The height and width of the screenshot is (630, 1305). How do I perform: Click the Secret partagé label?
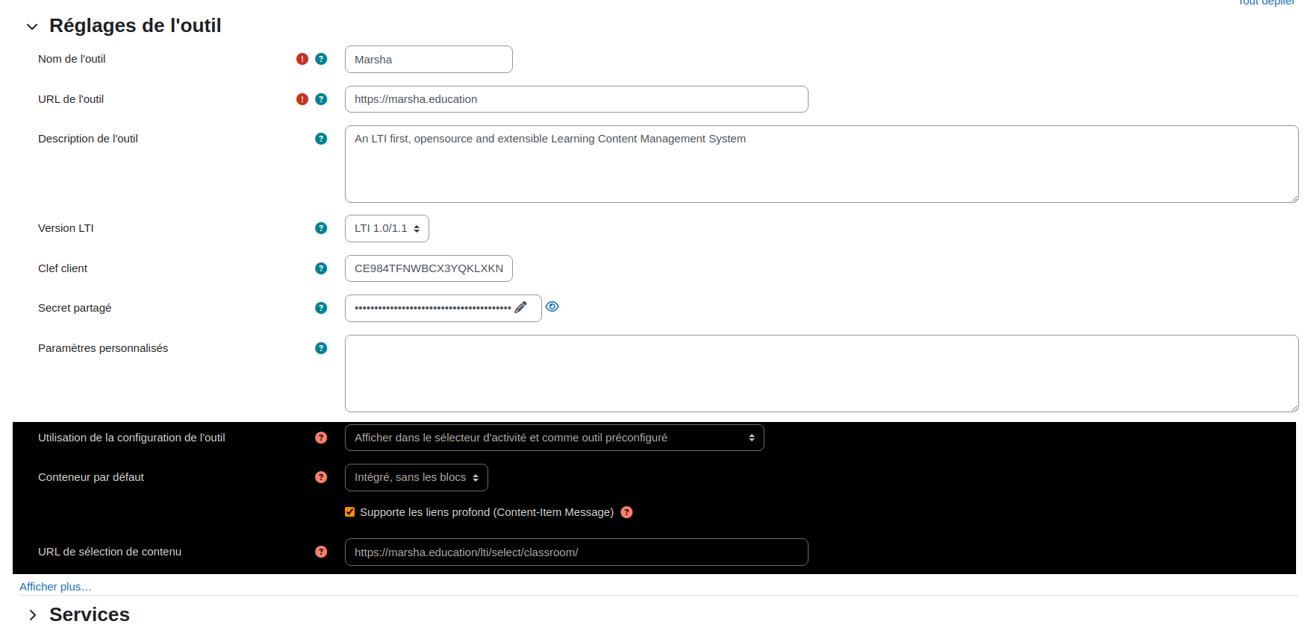75,308
